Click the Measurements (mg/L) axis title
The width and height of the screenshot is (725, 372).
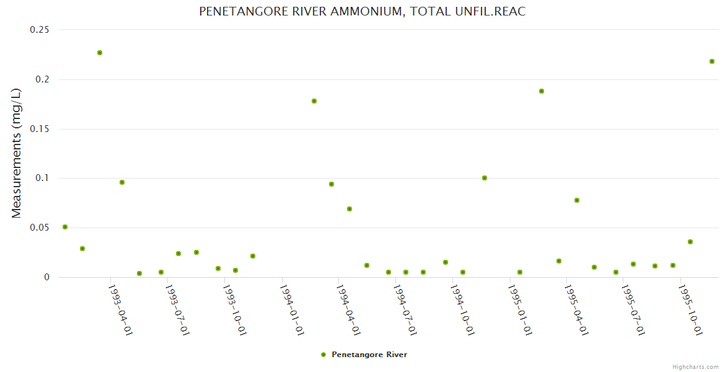point(17,153)
